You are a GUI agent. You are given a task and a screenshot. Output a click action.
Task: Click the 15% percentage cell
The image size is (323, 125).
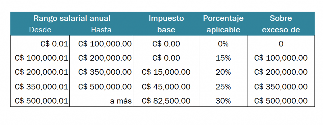pyautogui.click(x=223, y=58)
